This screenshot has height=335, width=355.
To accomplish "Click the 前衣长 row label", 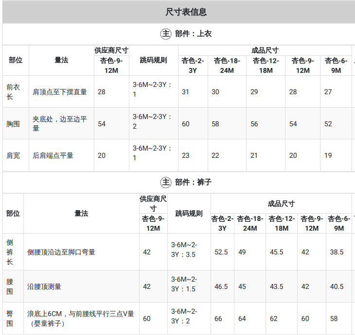I will click(13, 92).
